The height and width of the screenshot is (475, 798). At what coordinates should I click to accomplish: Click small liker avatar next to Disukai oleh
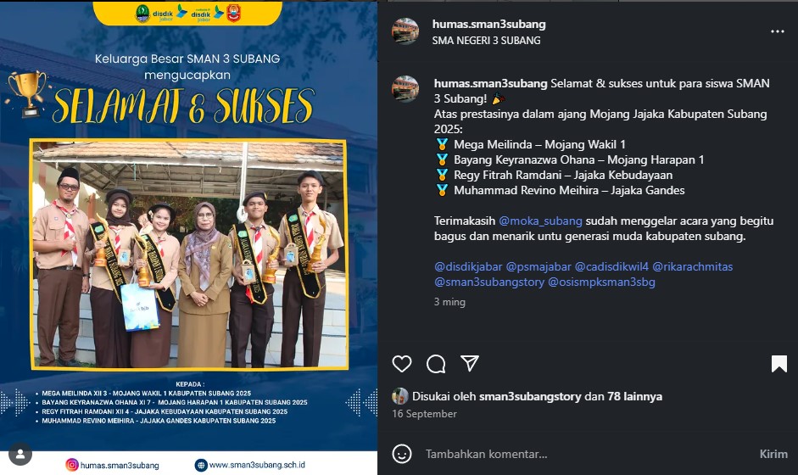click(400, 396)
